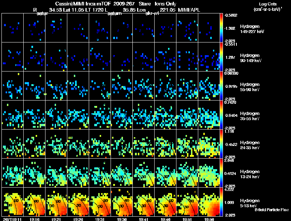Click the '-0.5802' color scale maximum

coord(230,15)
